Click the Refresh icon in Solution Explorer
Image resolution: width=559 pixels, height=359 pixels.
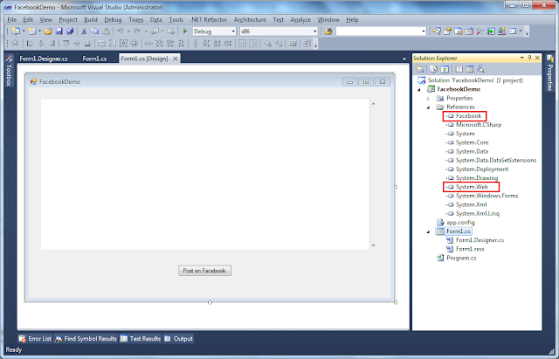click(x=445, y=69)
